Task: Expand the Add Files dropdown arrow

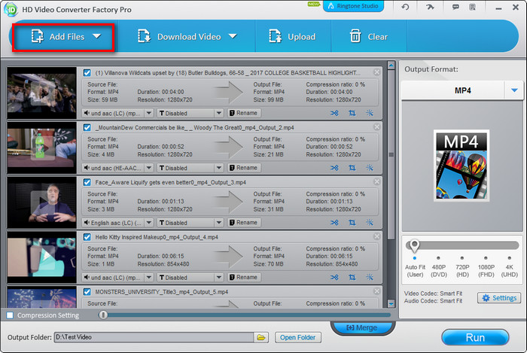Action: click(x=97, y=36)
